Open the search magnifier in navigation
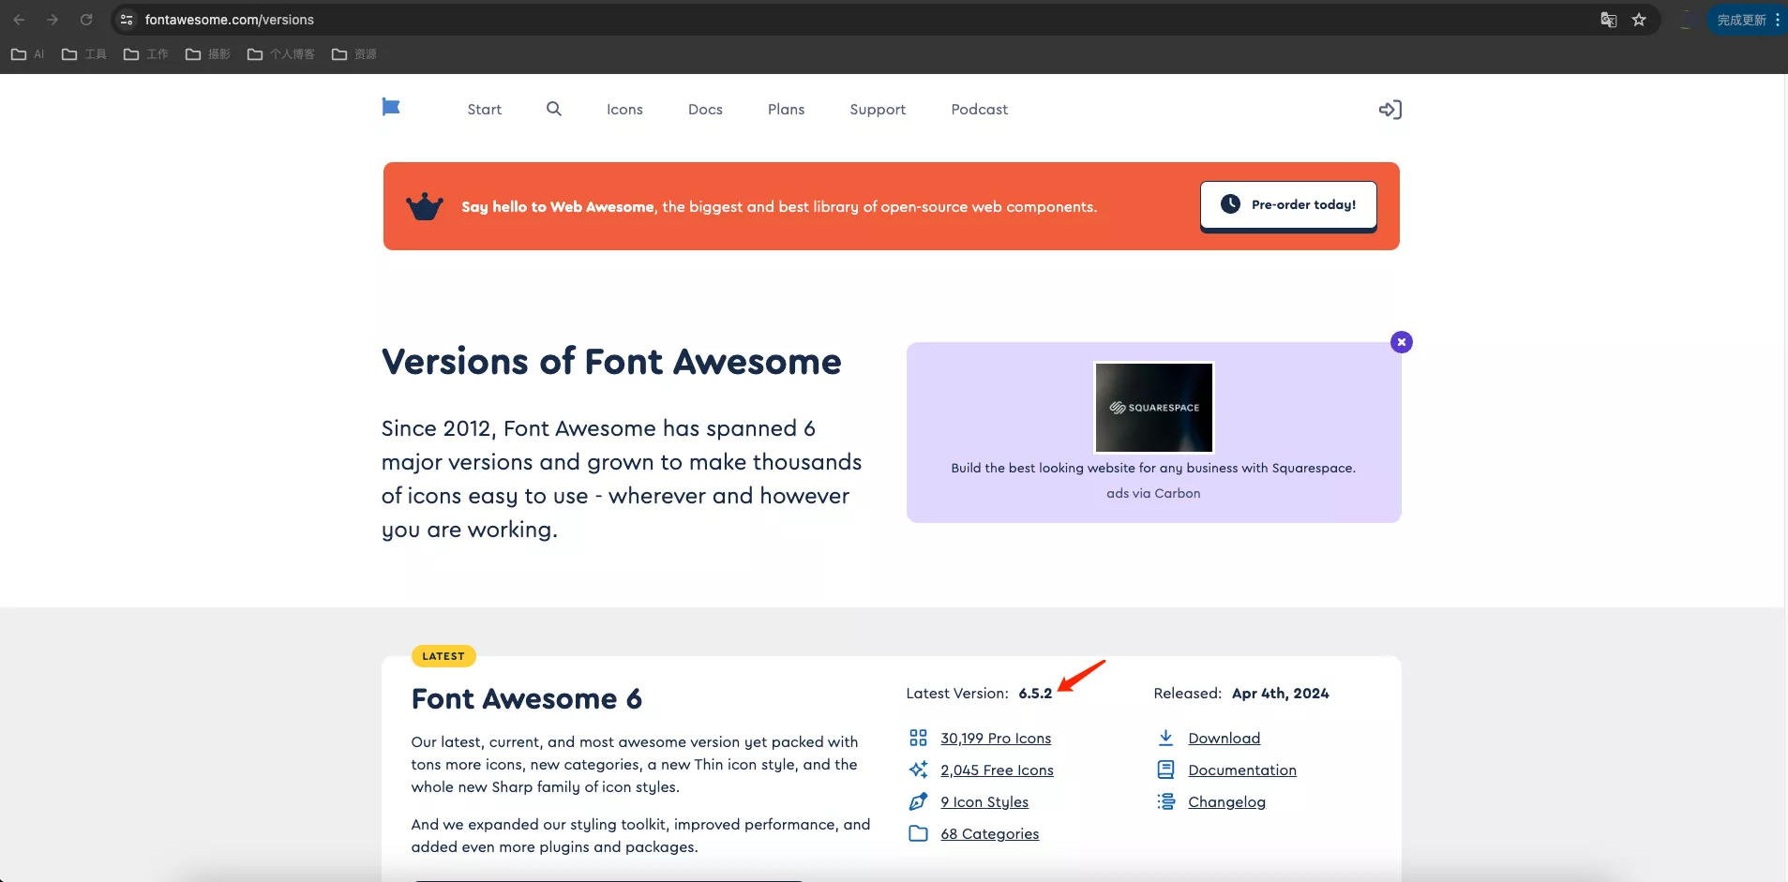This screenshot has width=1788, height=882. point(554,109)
